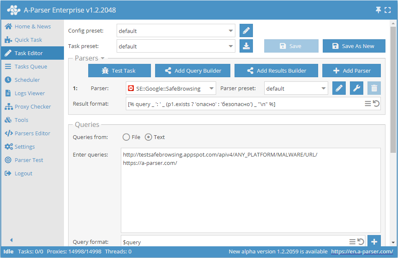Select the File queries radio button

coord(126,137)
